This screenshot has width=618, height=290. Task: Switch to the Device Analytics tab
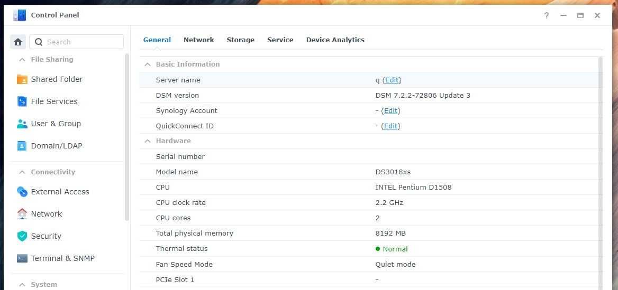point(335,40)
